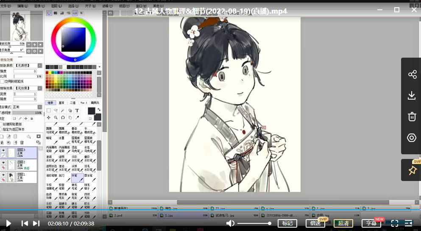
Task: Enter fullscreen mode in the video player
Action: pos(394,223)
